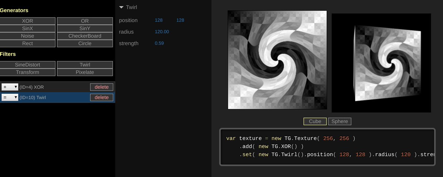Apply the SineDistort filter
The image size is (443, 177).
click(28, 65)
